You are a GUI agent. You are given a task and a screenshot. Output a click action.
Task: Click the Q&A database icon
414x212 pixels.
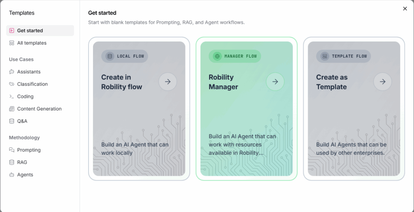point(12,121)
